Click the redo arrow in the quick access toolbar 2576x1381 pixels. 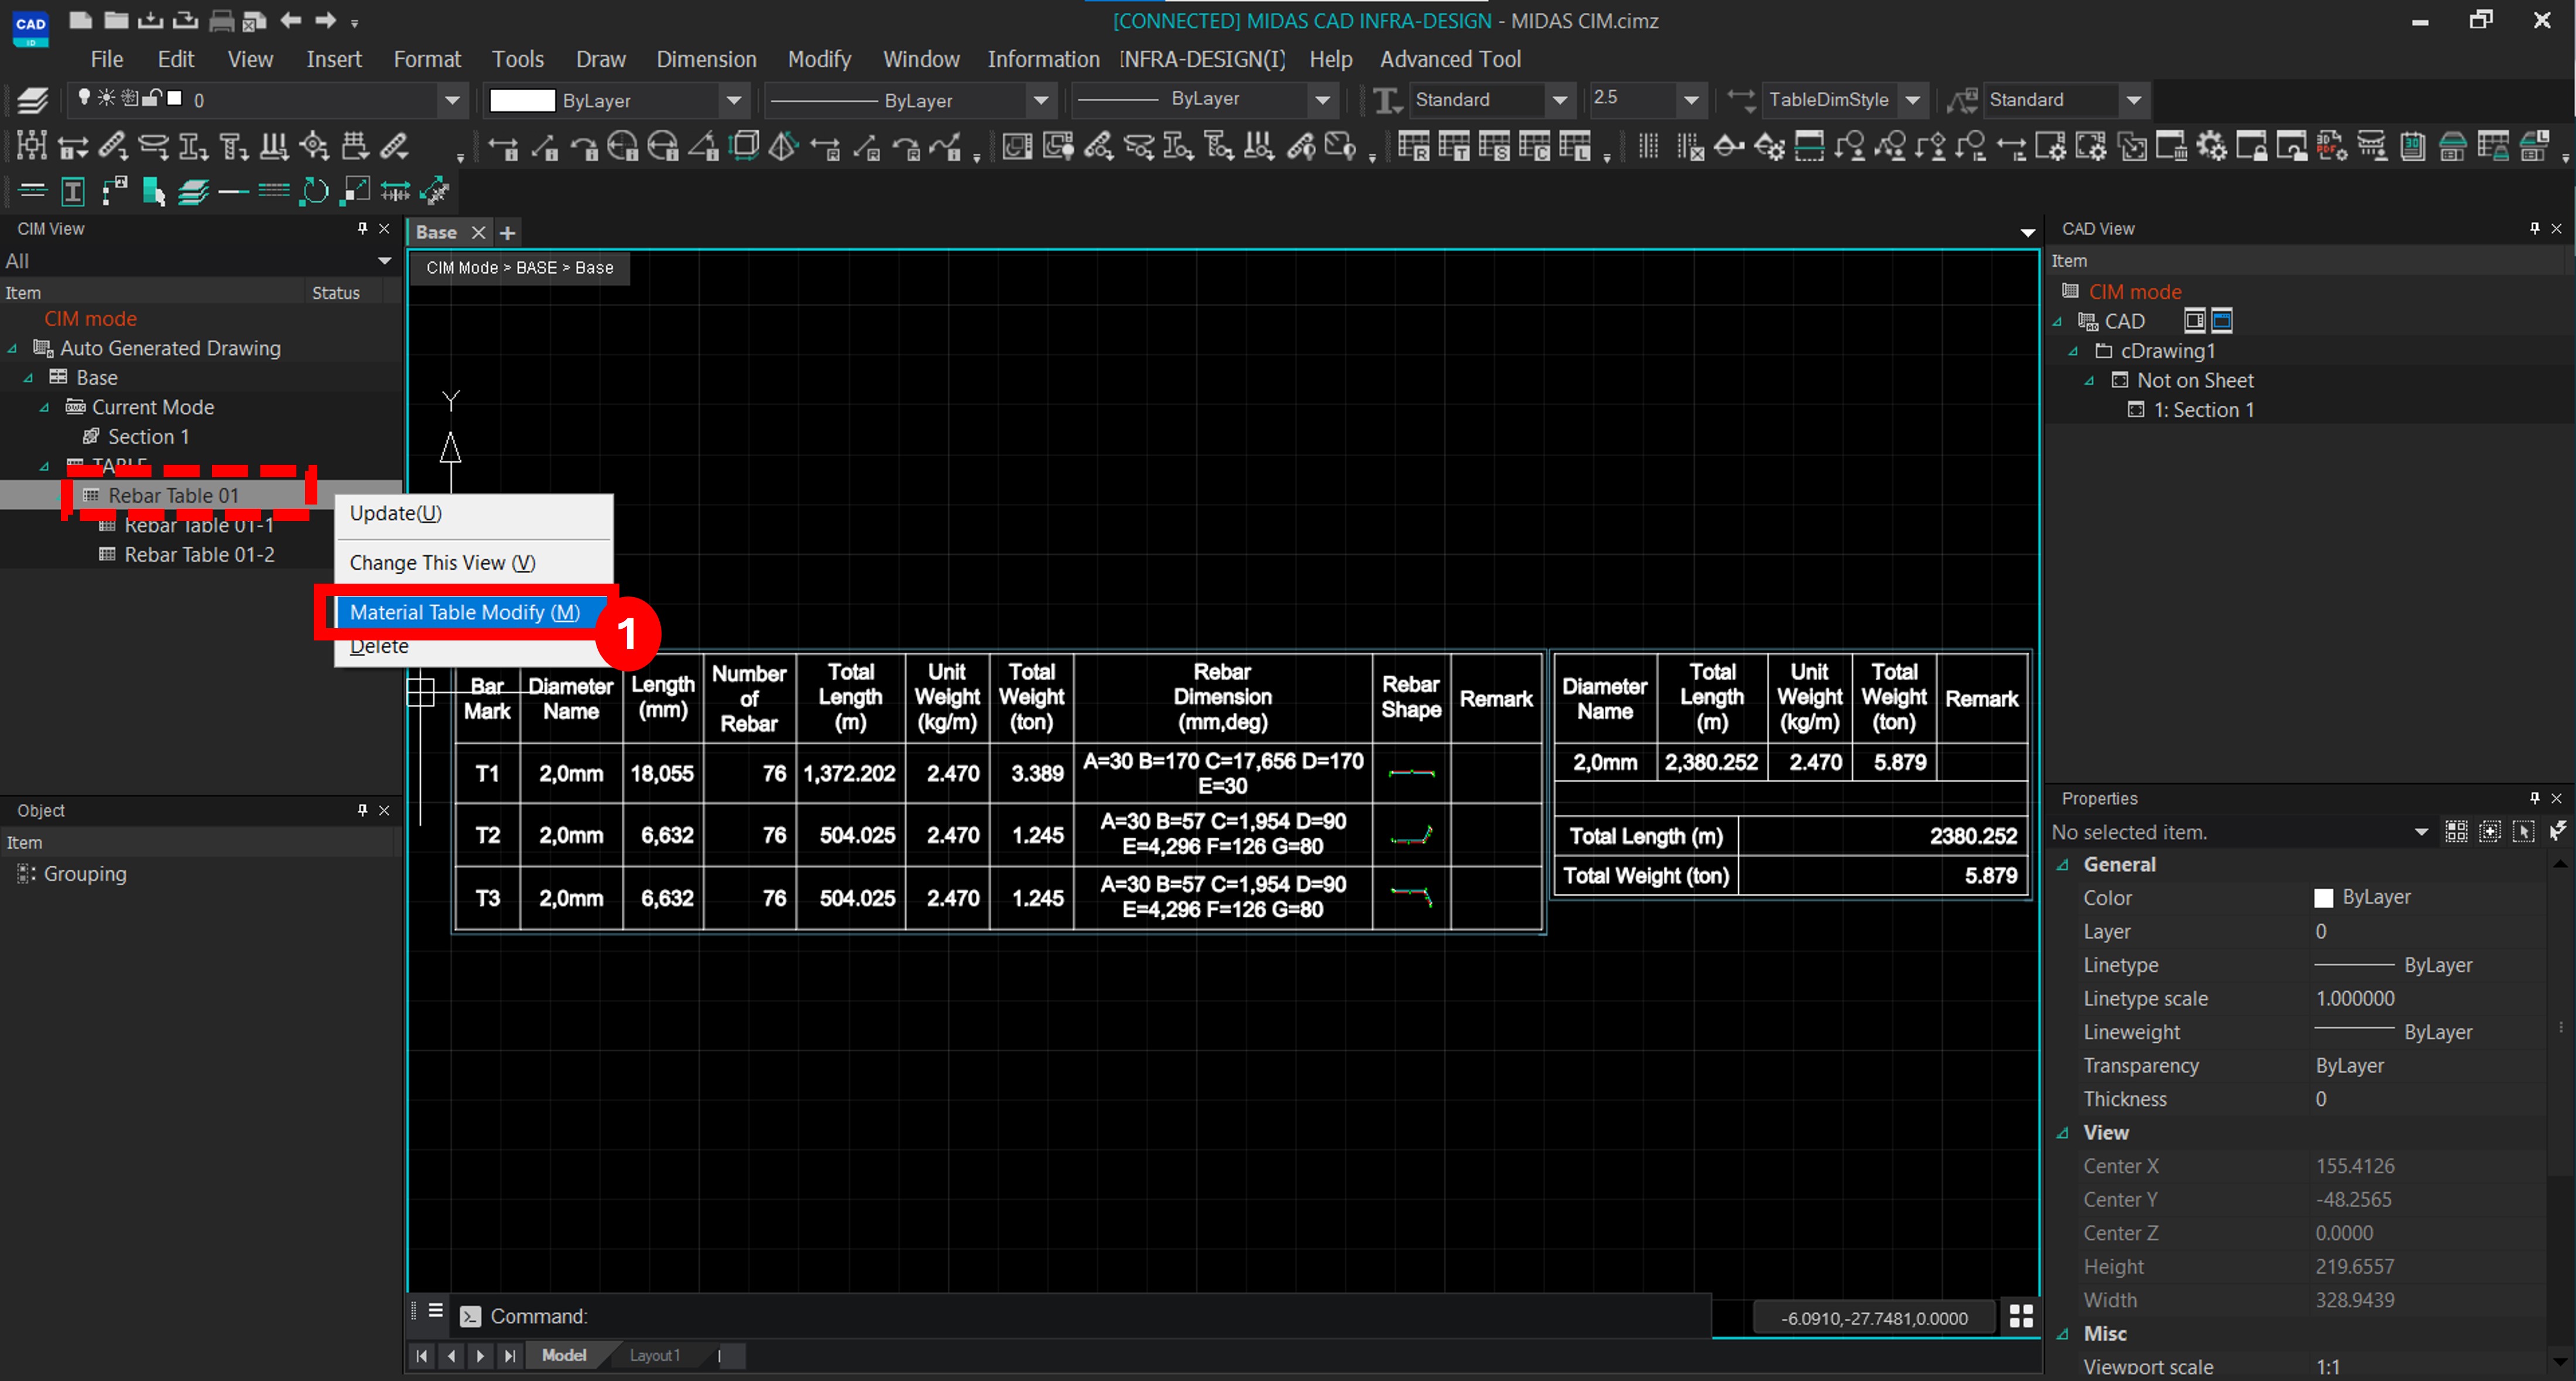324,21
